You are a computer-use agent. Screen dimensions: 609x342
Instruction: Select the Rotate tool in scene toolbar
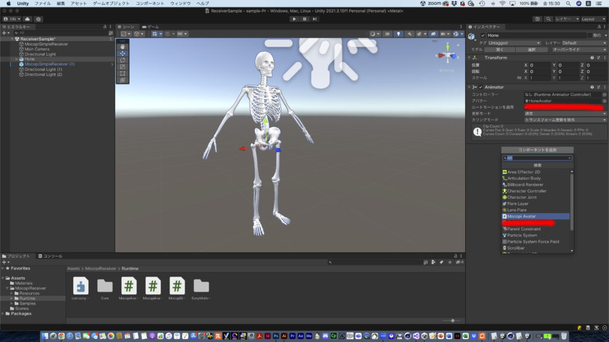coord(123,60)
